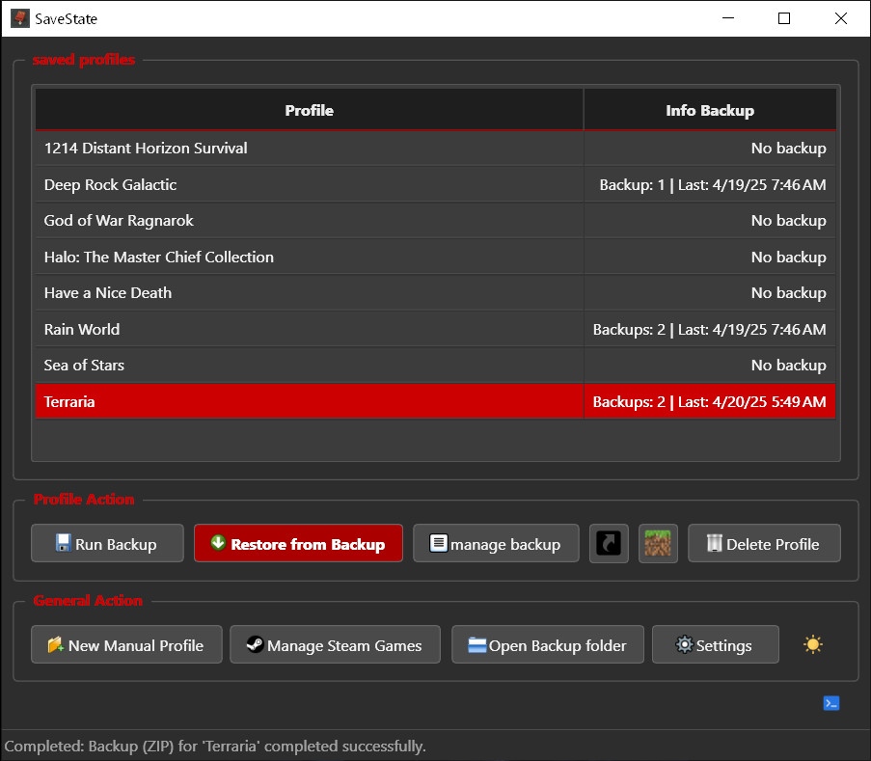Click the shortcut arrow icon button

609,543
